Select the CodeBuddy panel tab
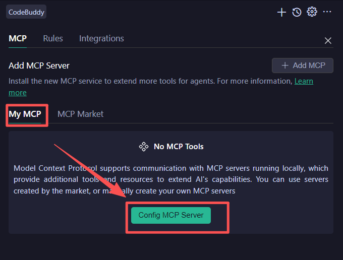 [x=26, y=12]
